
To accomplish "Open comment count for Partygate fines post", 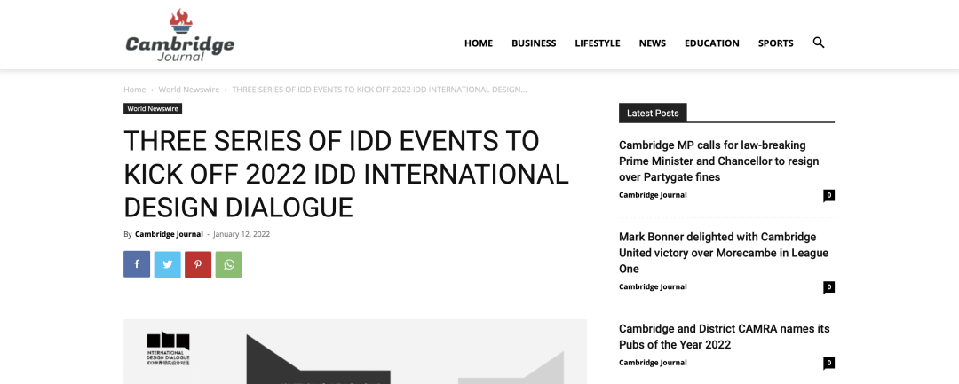I will (x=828, y=195).
